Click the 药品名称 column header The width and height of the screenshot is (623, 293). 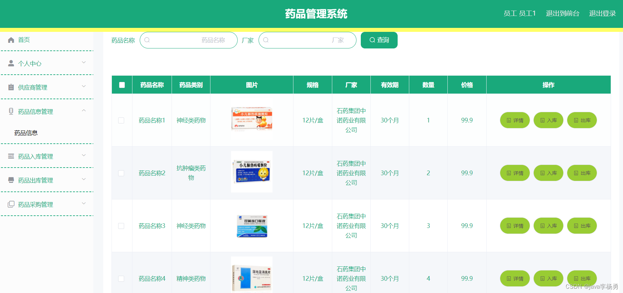click(152, 85)
